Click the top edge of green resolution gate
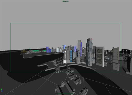This screenshot has width=132, height=95. [66, 23]
